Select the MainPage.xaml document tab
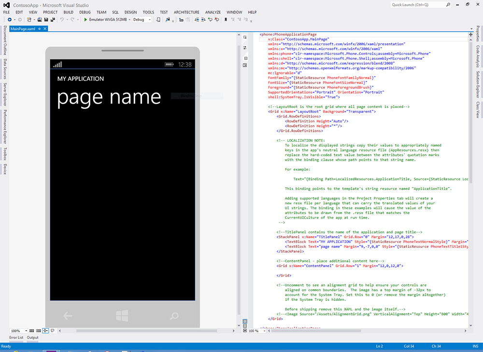 tap(23, 29)
